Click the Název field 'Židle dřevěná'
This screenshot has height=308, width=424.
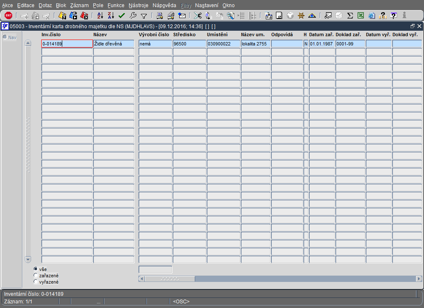click(x=114, y=43)
